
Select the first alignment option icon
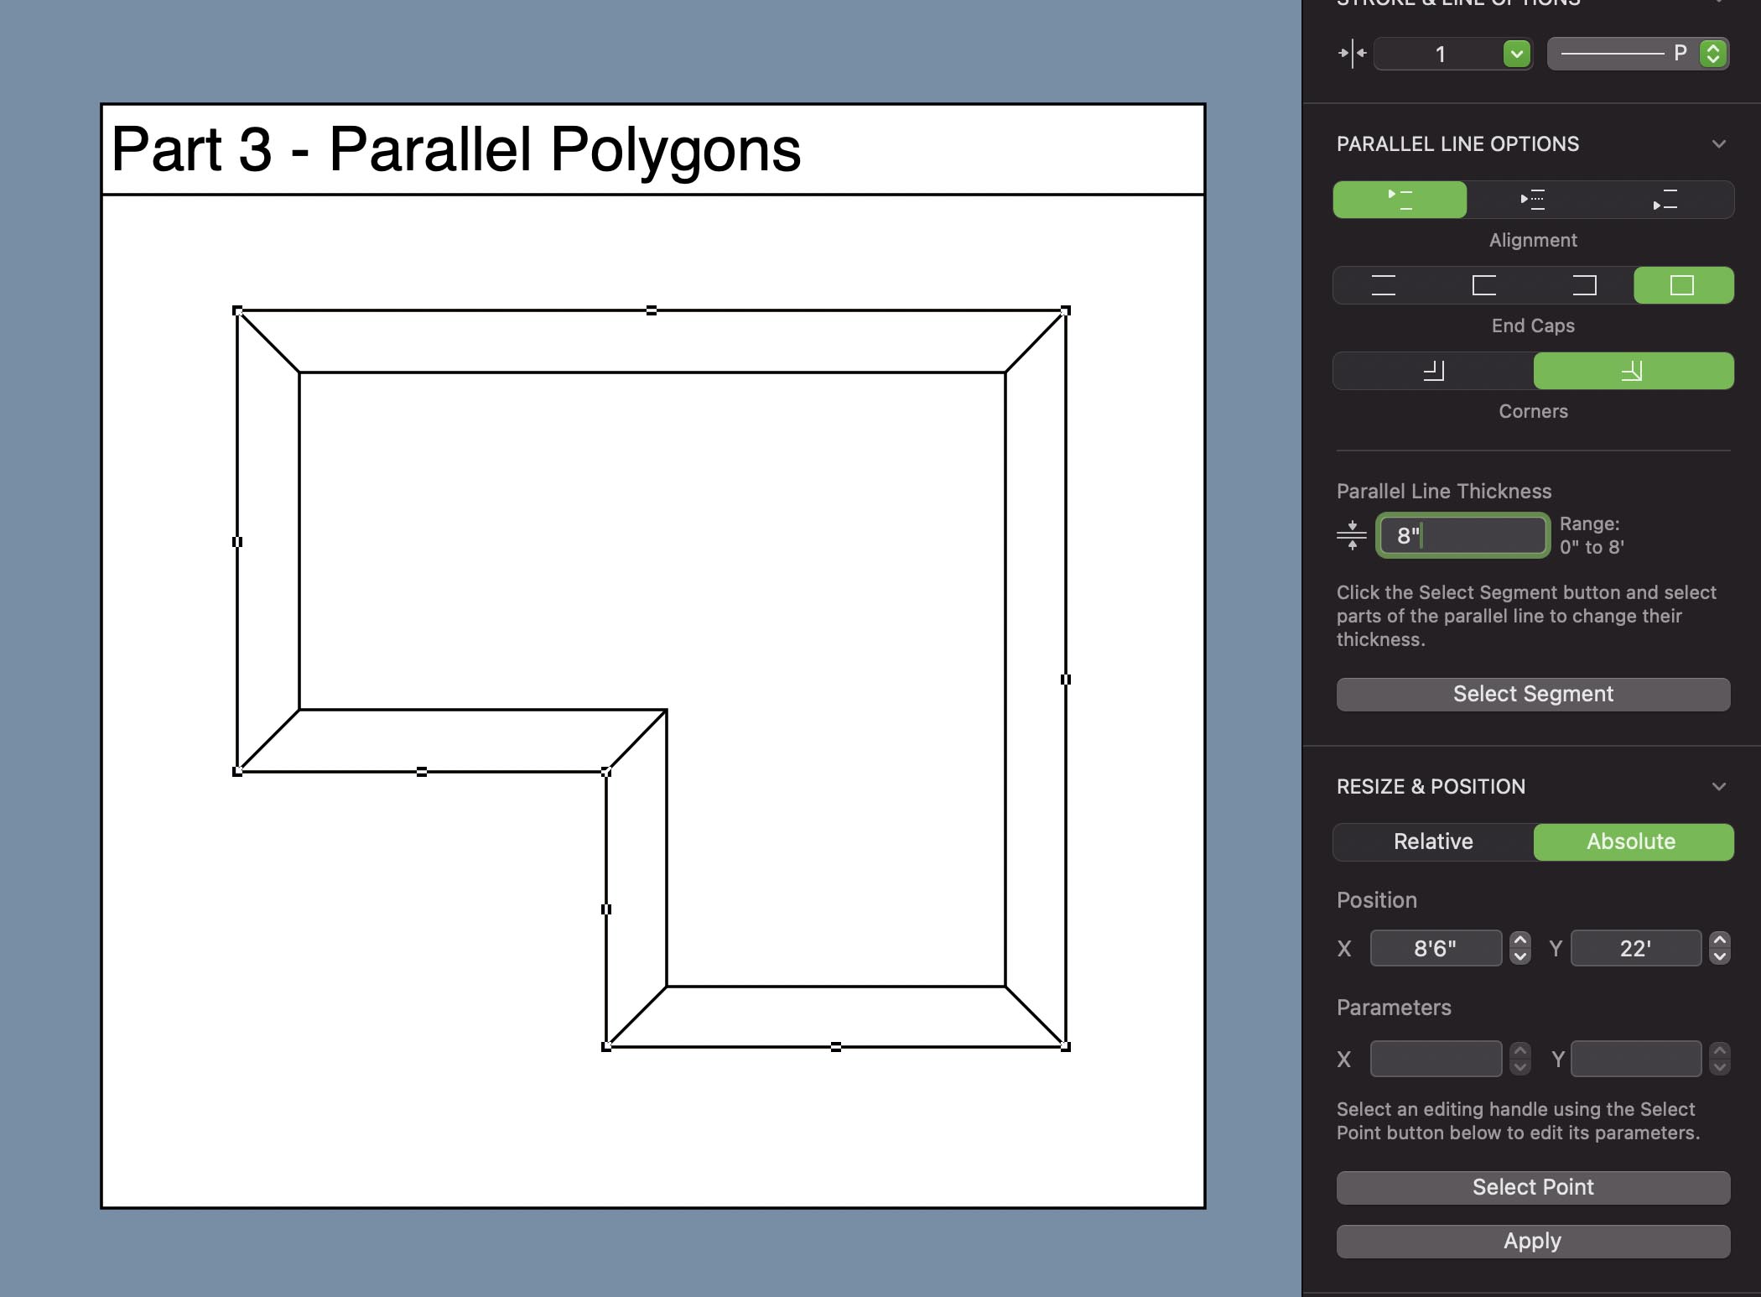(x=1400, y=200)
